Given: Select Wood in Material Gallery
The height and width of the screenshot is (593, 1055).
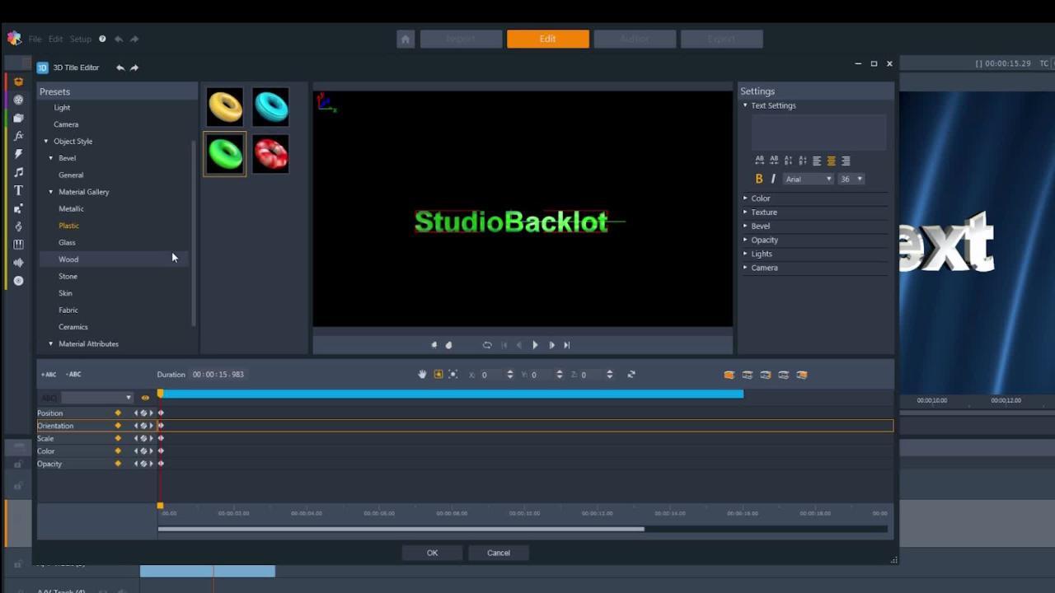Looking at the screenshot, I should [68, 259].
